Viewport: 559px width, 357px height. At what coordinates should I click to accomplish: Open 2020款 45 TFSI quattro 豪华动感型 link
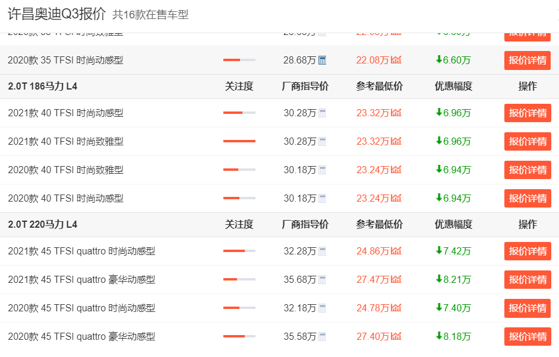tap(81, 336)
